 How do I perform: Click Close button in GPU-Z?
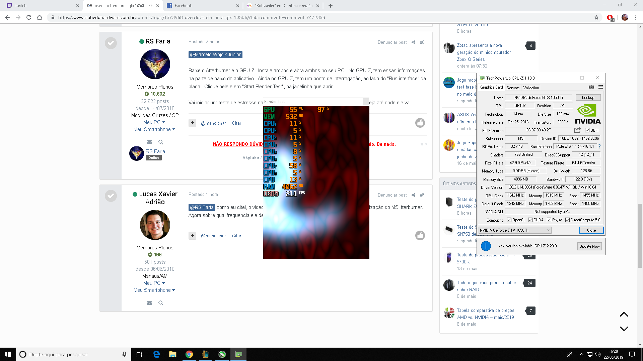pos(591,230)
